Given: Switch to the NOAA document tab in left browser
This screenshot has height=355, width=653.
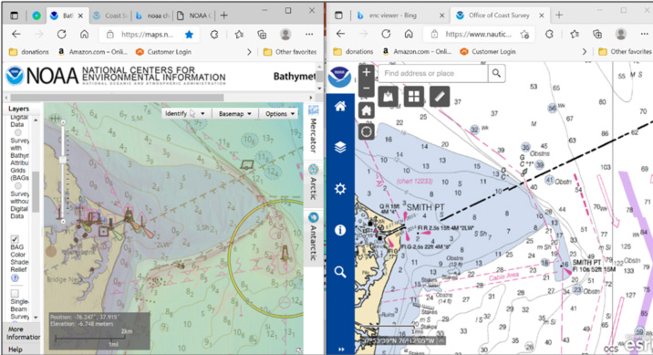Looking at the screenshot, I should point(194,16).
